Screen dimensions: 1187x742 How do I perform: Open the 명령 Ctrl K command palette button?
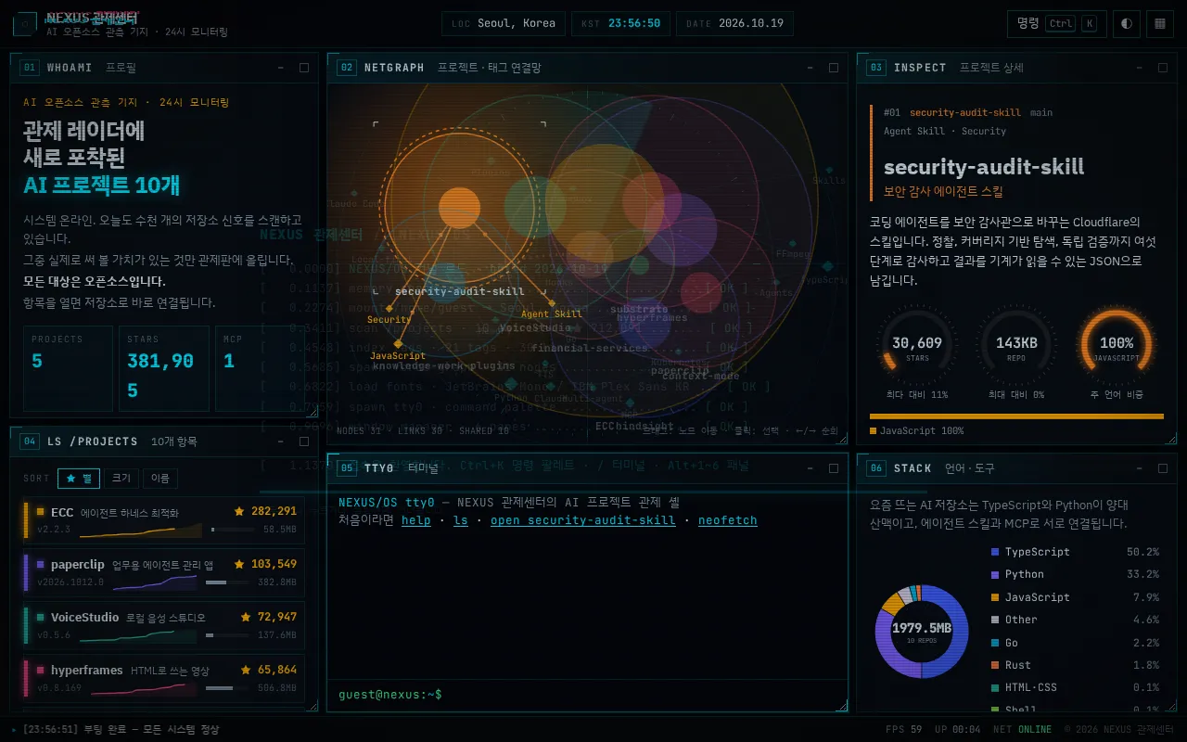pyautogui.click(x=1057, y=24)
